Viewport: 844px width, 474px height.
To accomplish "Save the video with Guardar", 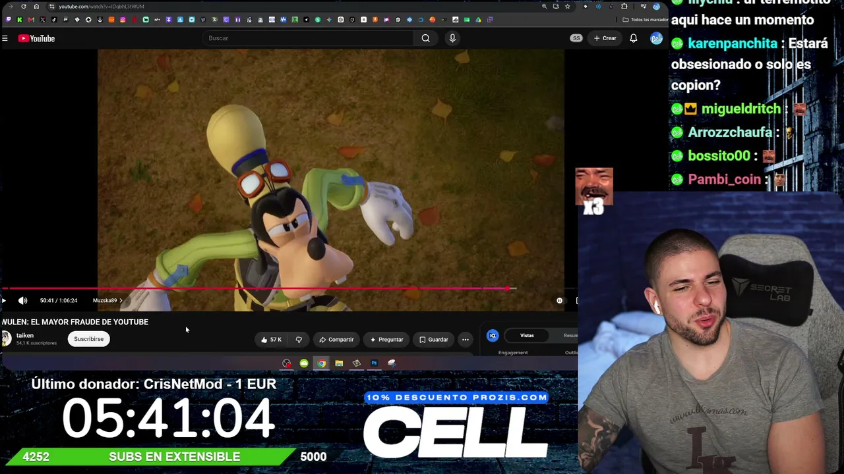I will (x=434, y=340).
